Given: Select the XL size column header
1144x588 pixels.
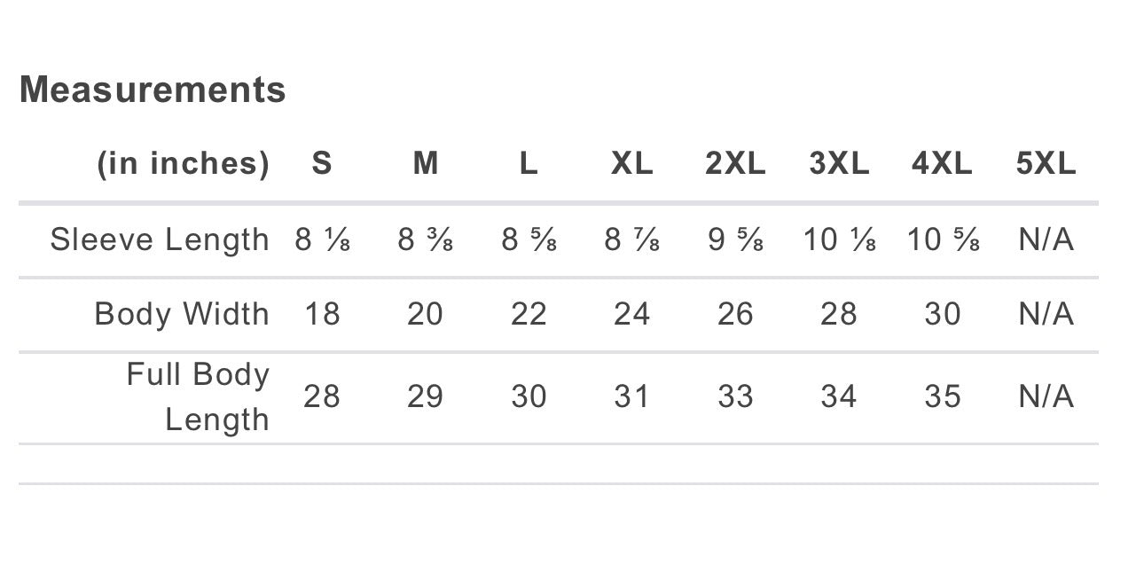Looking at the screenshot, I should (631, 163).
